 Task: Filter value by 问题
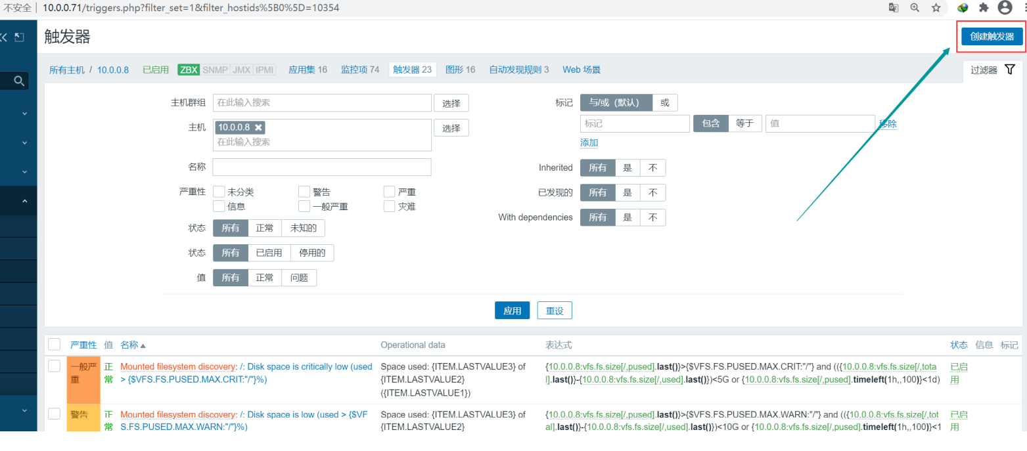pyautogui.click(x=299, y=278)
